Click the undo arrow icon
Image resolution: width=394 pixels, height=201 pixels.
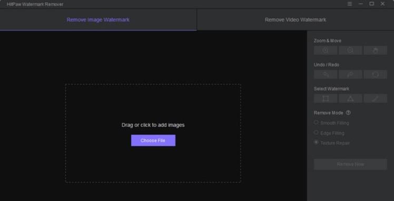326,75
